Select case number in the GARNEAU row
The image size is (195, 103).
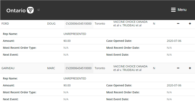point(79,68)
